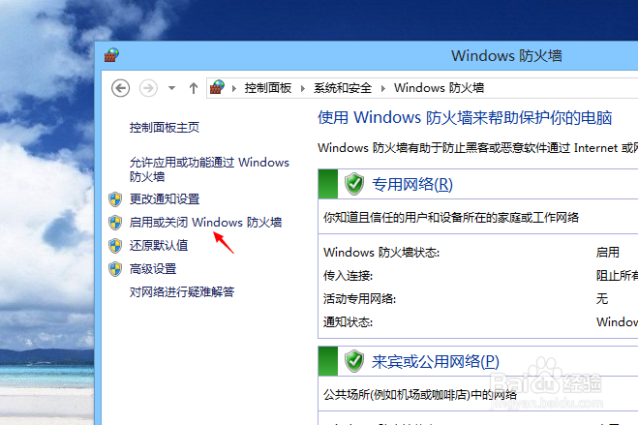Click the 无 value for 活动专用网络
The image size is (638, 425).
coord(602,299)
